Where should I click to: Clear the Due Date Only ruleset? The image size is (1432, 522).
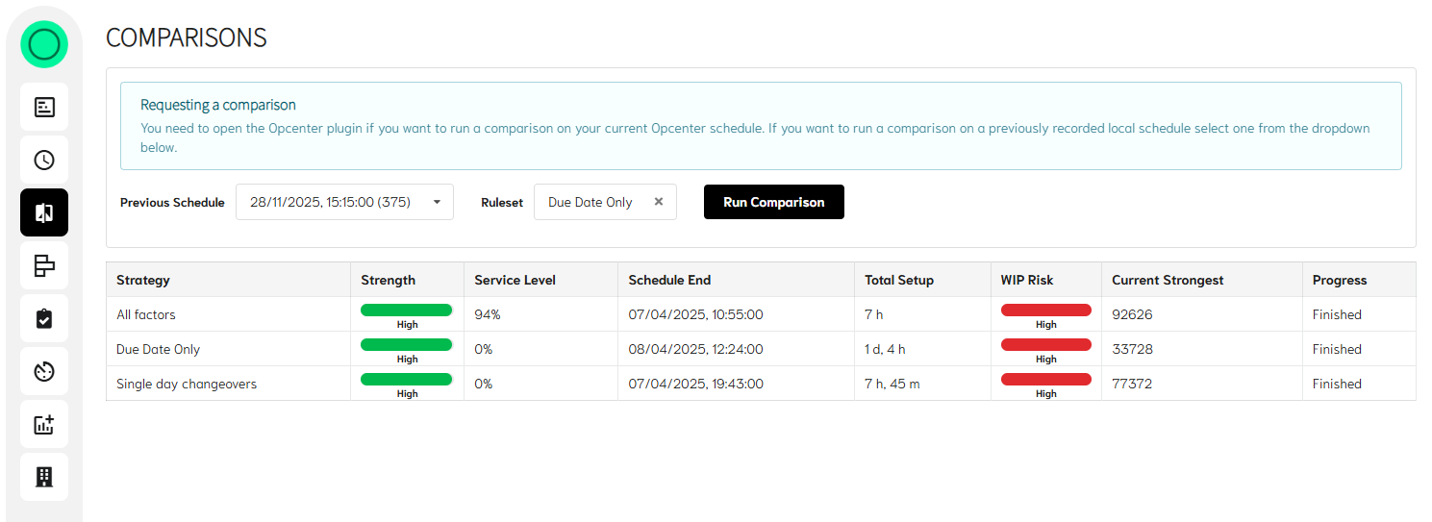[x=659, y=202]
